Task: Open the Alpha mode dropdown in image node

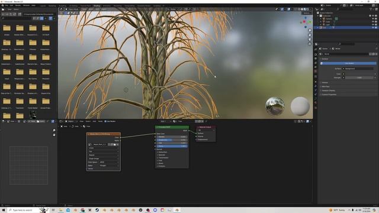Action: 109,166
